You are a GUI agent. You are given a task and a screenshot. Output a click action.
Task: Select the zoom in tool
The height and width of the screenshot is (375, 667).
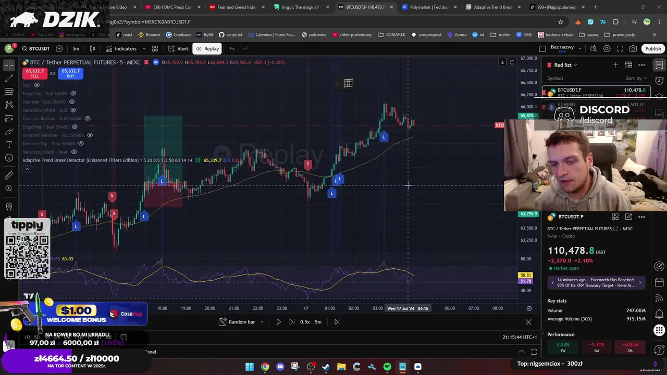click(9, 189)
